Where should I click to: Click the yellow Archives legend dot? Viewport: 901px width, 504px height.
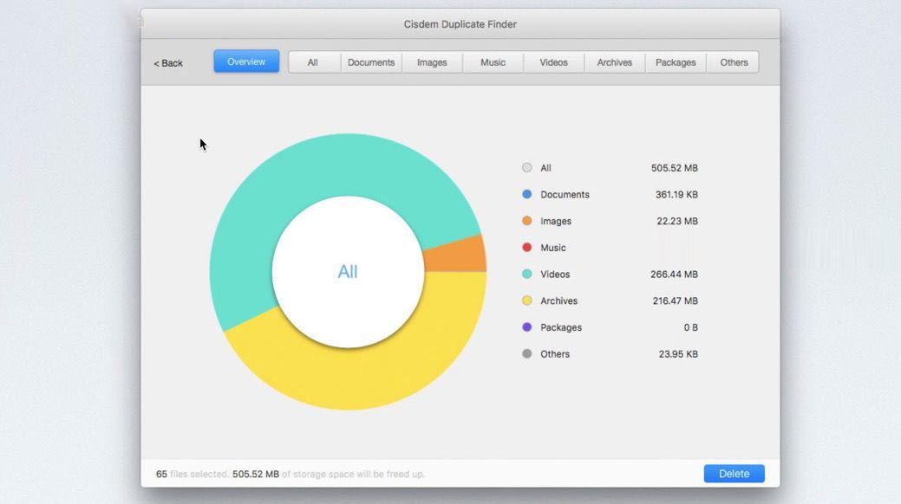(x=527, y=300)
